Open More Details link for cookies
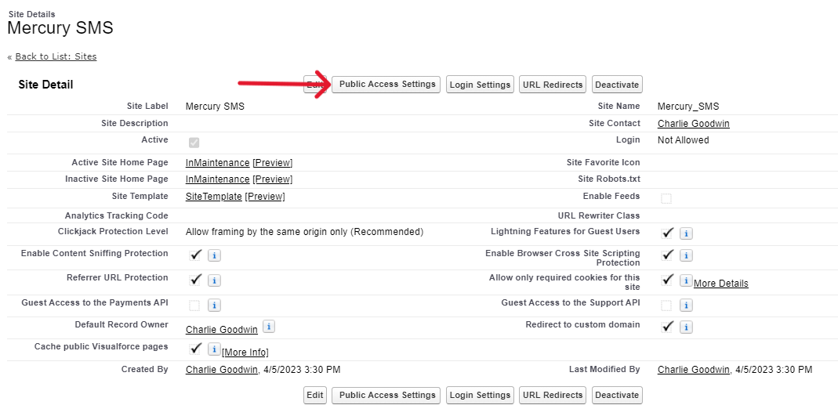Screen dimensions: 838x416 (x=721, y=284)
